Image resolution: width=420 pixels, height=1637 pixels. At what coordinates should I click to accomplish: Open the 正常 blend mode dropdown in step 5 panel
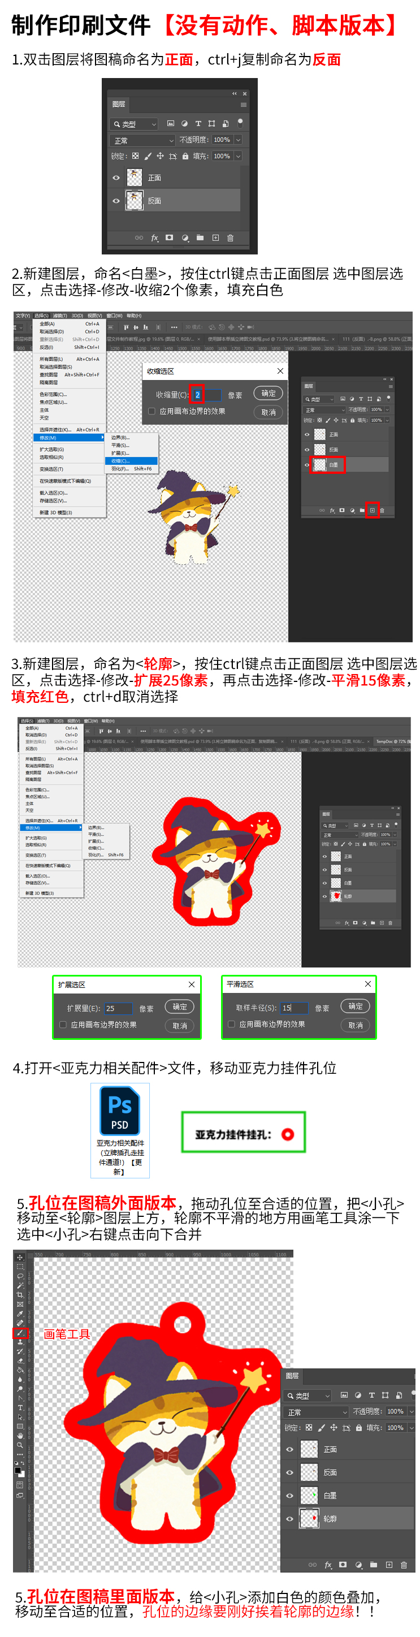tap(316, 1412)
